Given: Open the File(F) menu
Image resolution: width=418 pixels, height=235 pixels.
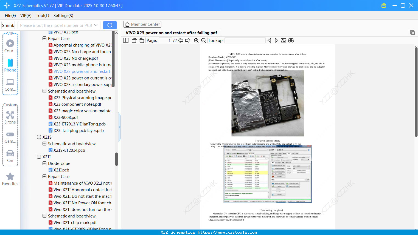Looking at the screenshot, I should [x=10, y=16].
